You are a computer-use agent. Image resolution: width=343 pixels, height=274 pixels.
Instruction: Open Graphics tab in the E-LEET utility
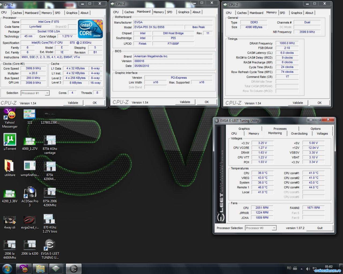pos(244,129)
